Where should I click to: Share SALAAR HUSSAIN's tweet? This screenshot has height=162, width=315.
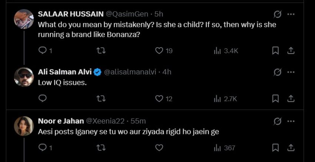291,51
